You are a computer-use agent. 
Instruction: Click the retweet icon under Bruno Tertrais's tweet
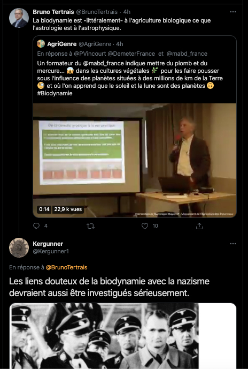pos(90,226)
